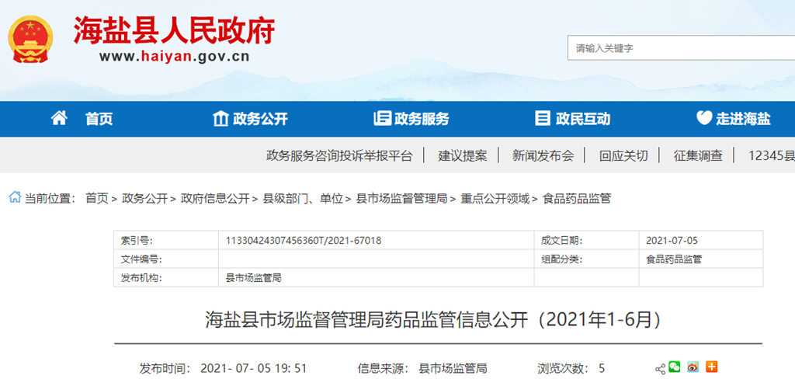Click the 请输入关键字 search field
The height and width of the screenshot is (386, 795).
[x=681, y=48]
